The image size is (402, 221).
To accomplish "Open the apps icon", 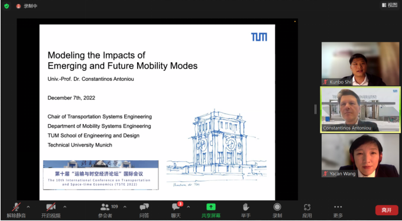I will (307, 207).
